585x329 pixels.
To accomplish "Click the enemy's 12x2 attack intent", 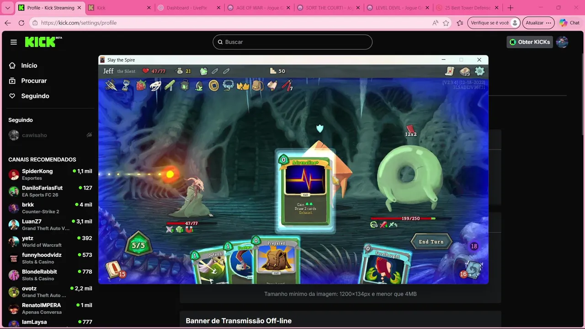I will [x=410, y=131].
